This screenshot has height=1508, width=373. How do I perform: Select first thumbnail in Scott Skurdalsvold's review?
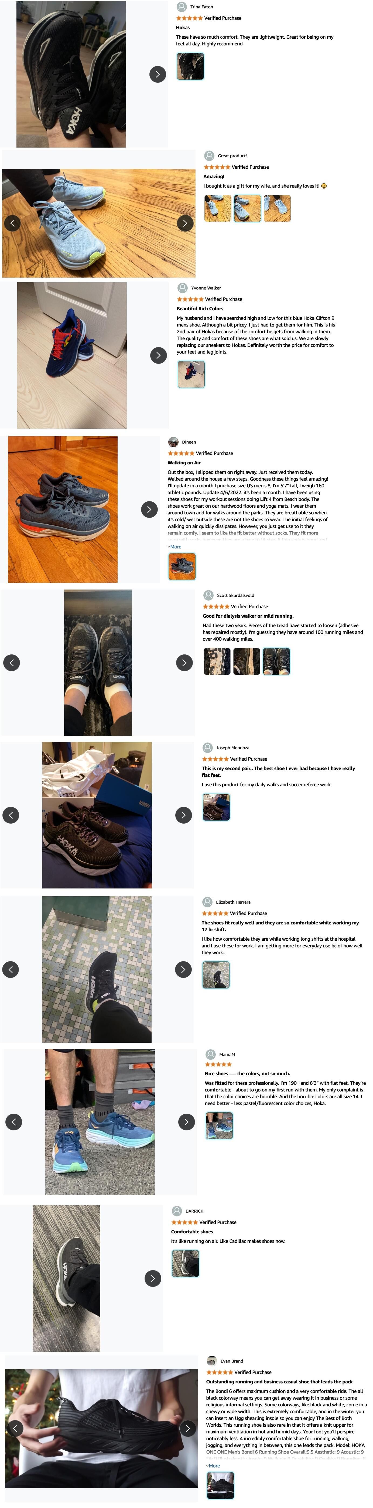(217, 661)
